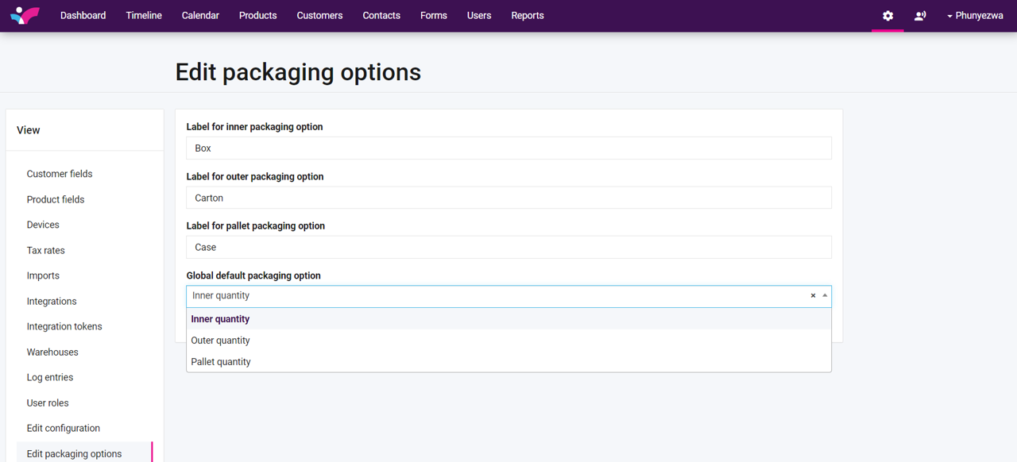Pick Inner quantity in dropdown list
Image resolution: width=1017 pixels, height=462 pixels.
click(221, 319)
